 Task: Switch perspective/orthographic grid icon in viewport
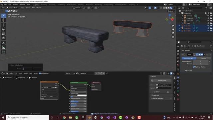173,37
